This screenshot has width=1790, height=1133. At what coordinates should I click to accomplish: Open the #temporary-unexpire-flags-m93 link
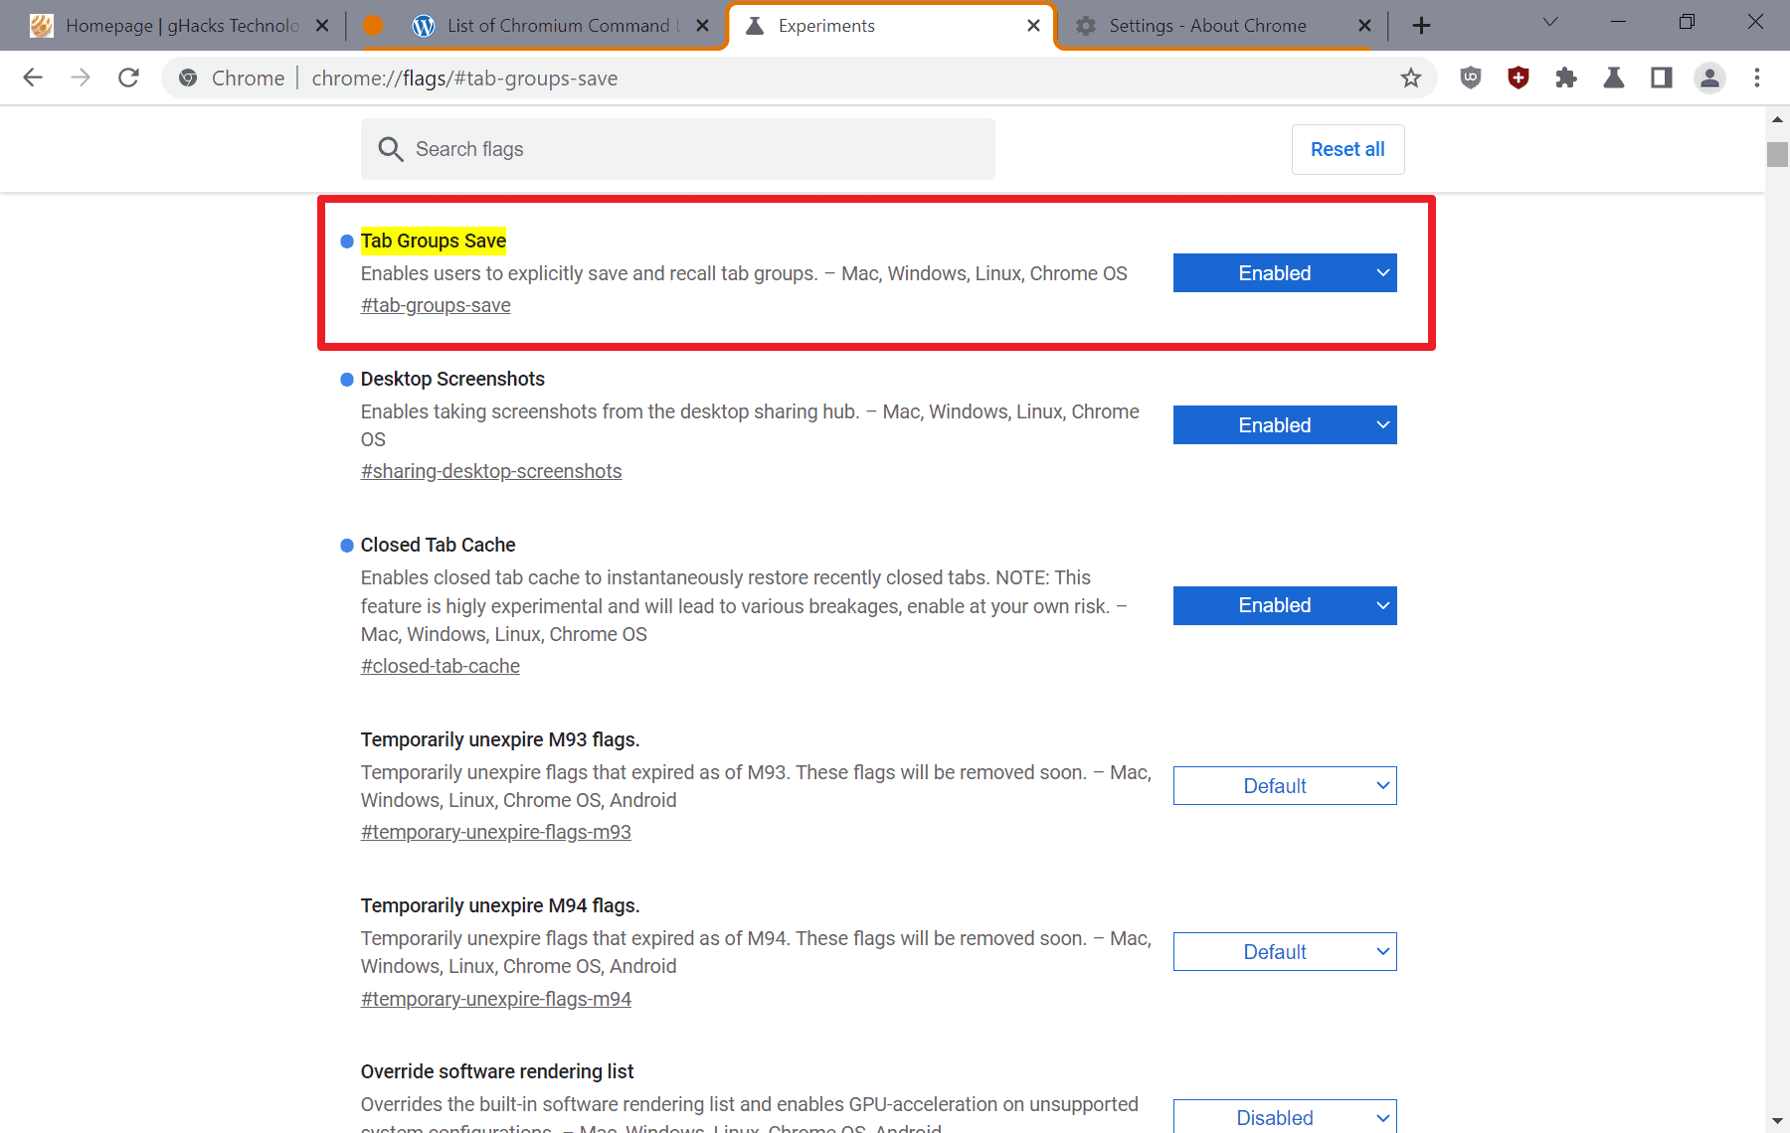point(496,832)
